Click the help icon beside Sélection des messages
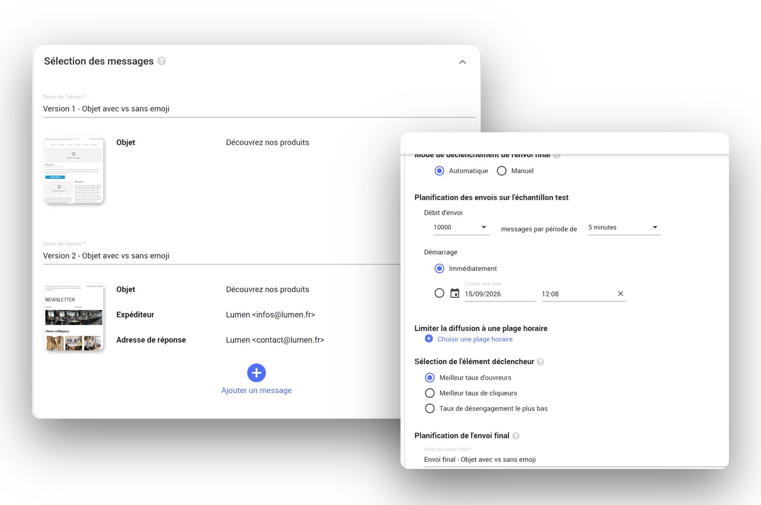The image size is (761, 505). [x=161, y=61]
